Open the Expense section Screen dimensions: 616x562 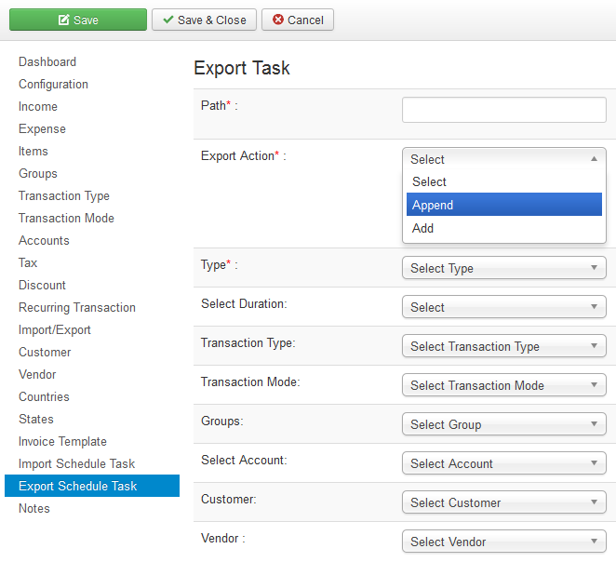click(x=42, y=128)
